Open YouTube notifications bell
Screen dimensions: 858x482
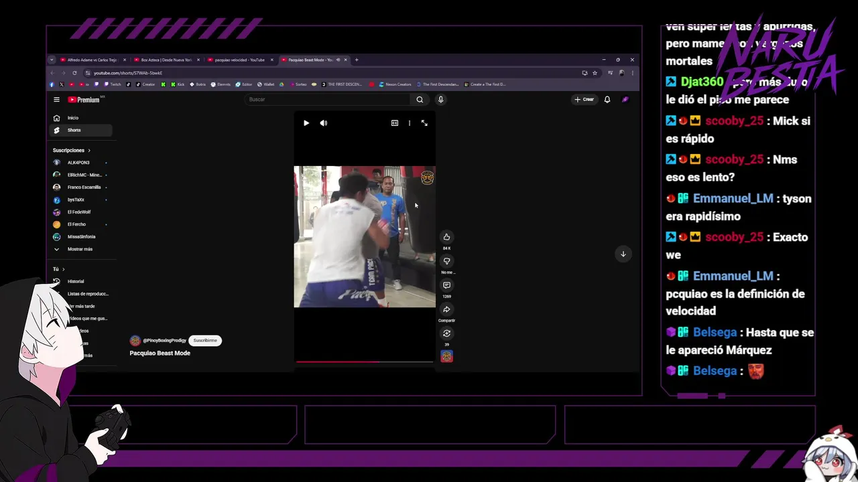click(x=607, y=99)
